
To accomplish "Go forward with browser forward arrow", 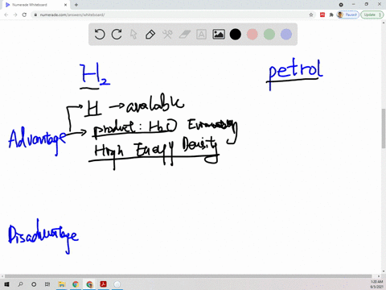I will (x=15, y=14).
